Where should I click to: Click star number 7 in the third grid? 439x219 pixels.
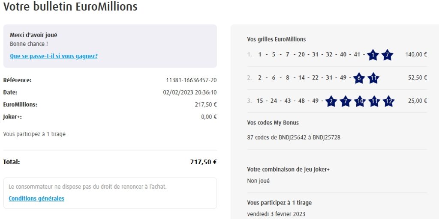345,101
